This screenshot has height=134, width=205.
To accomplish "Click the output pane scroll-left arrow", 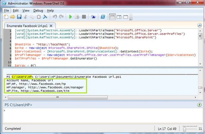I will (5, 98).
